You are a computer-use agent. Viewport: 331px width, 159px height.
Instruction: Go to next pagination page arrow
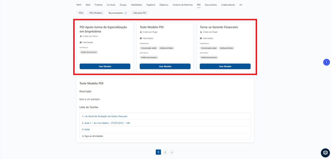[172, 152]
